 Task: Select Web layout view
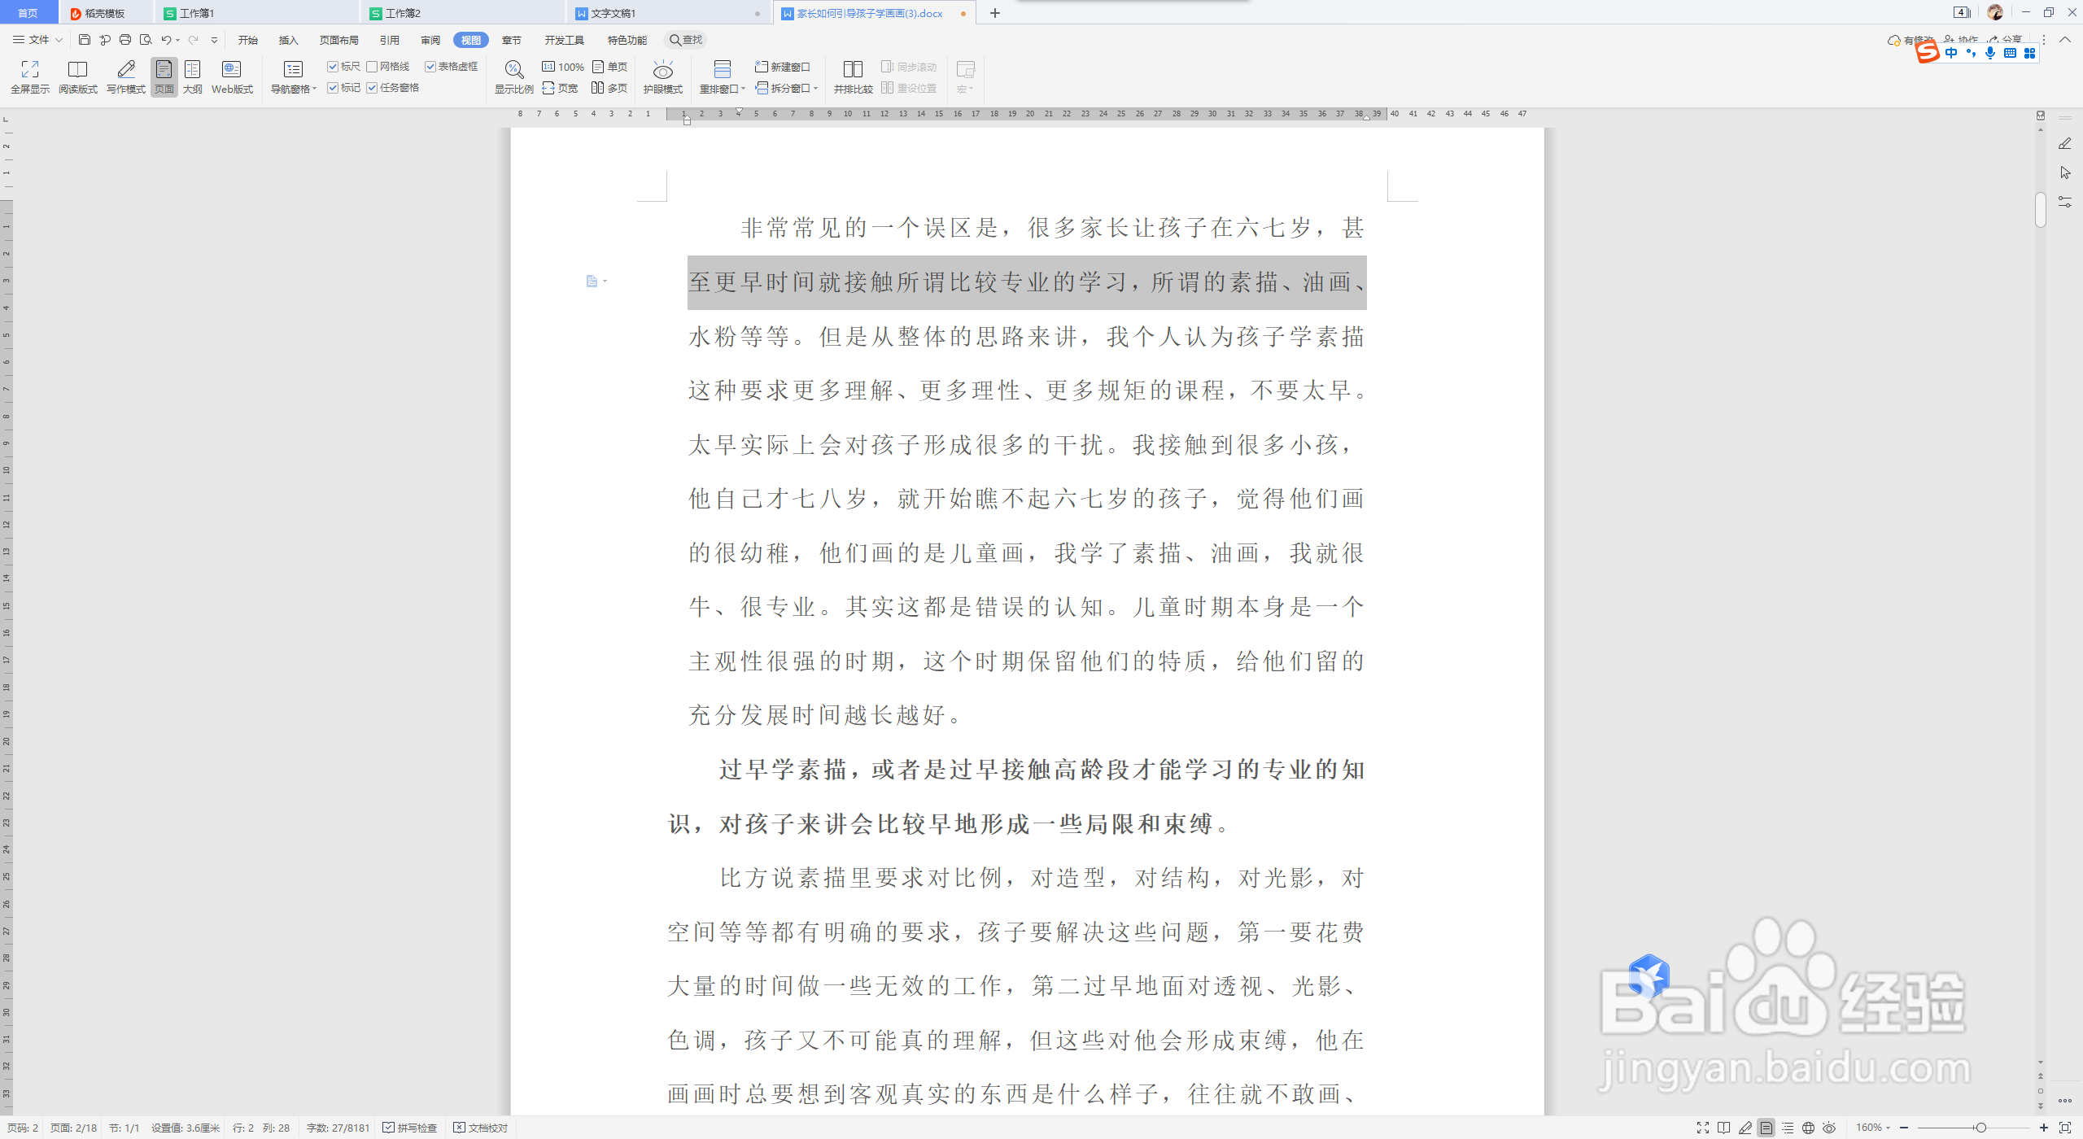[232, 76]
